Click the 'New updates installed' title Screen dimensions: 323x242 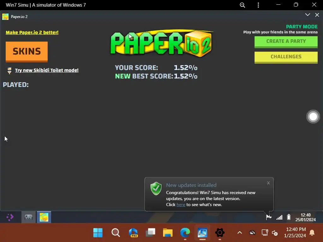click(x=191, y=185)
